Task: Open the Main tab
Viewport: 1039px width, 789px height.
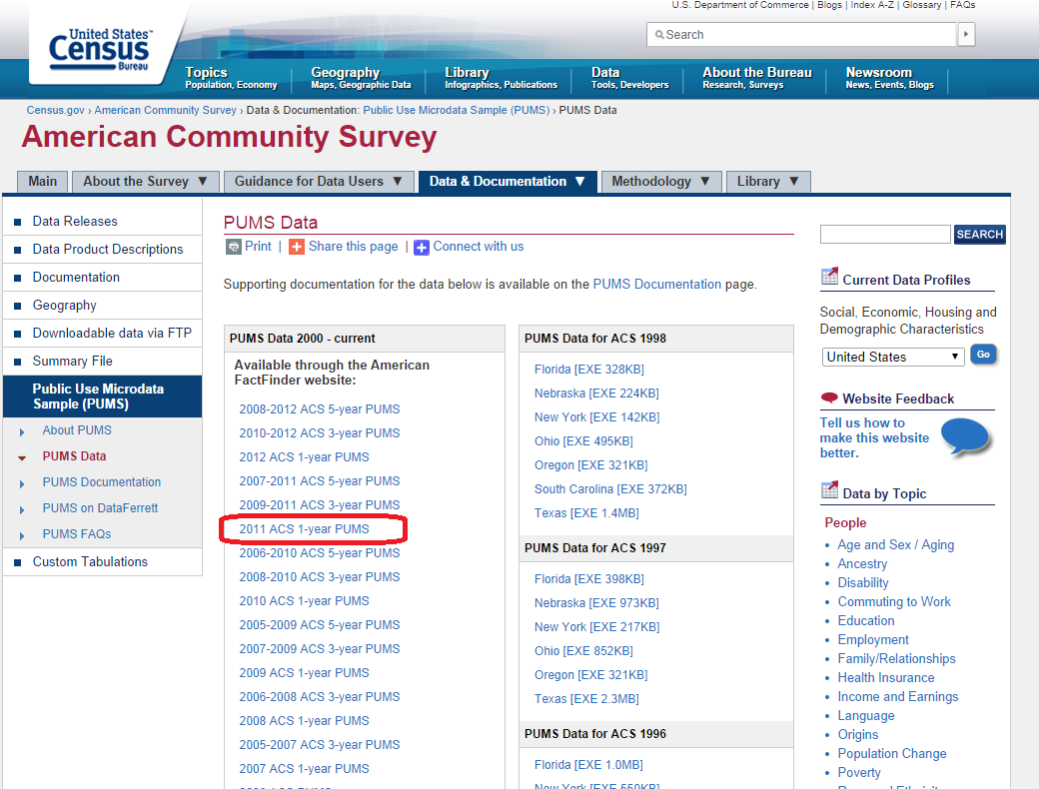Action: click(x=42, y=182)
